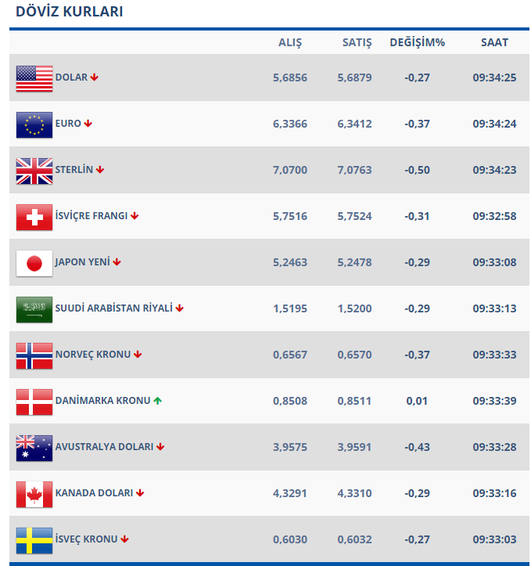This screenshot has height=566, width=531.
Task: Select the STERLİN currency name
Action: tap(74, 170)
